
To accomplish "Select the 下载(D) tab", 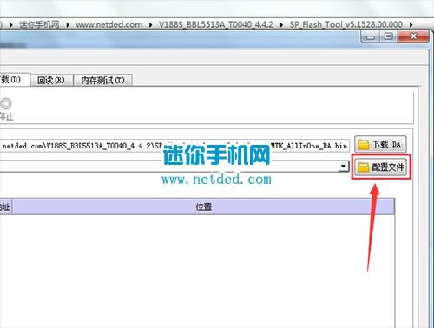I will pyautogui.click(x=15, y=80).
